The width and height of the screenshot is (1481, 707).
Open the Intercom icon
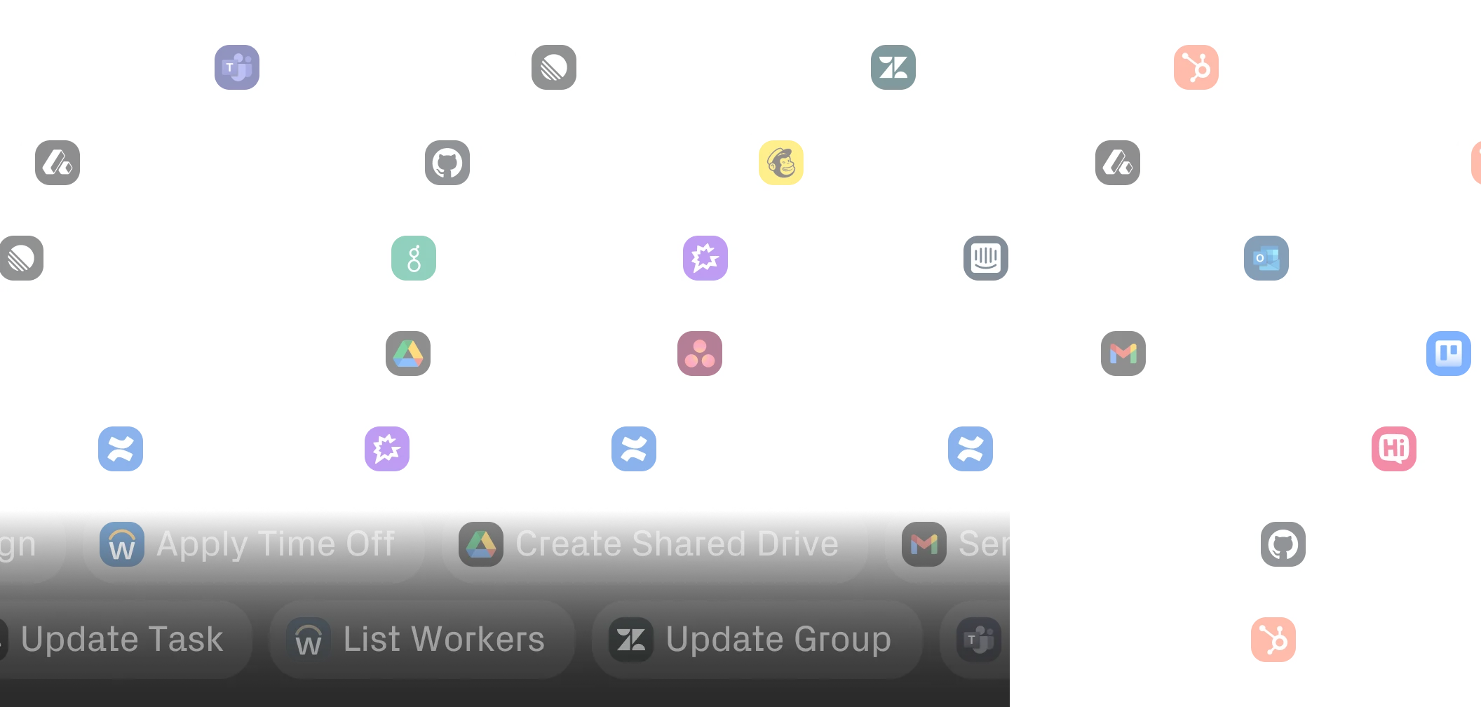point(986,258)
